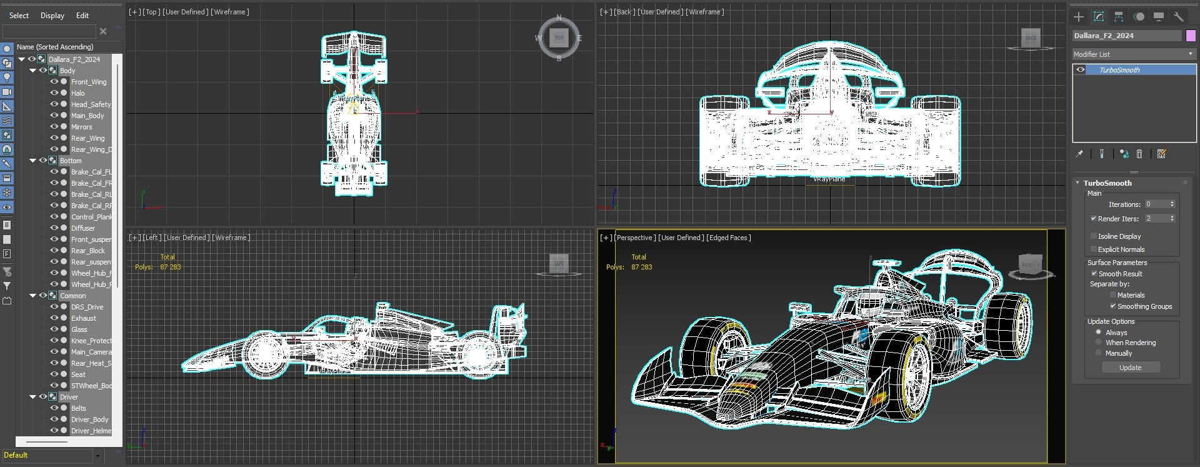
Task: Collapse the Driver group in the tree
Action: tap(33, 397)
